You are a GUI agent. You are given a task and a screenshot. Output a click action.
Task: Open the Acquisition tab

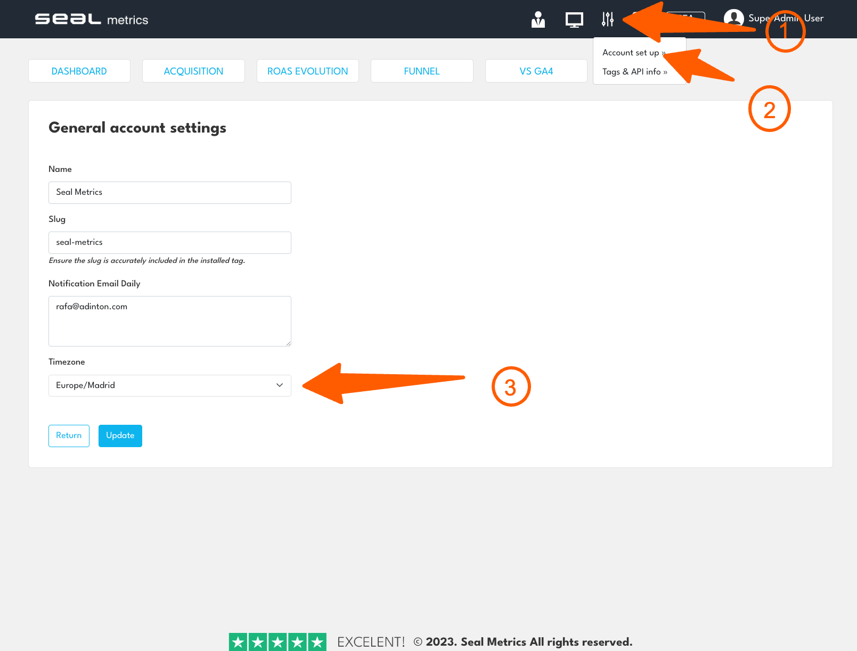[193, 71]
